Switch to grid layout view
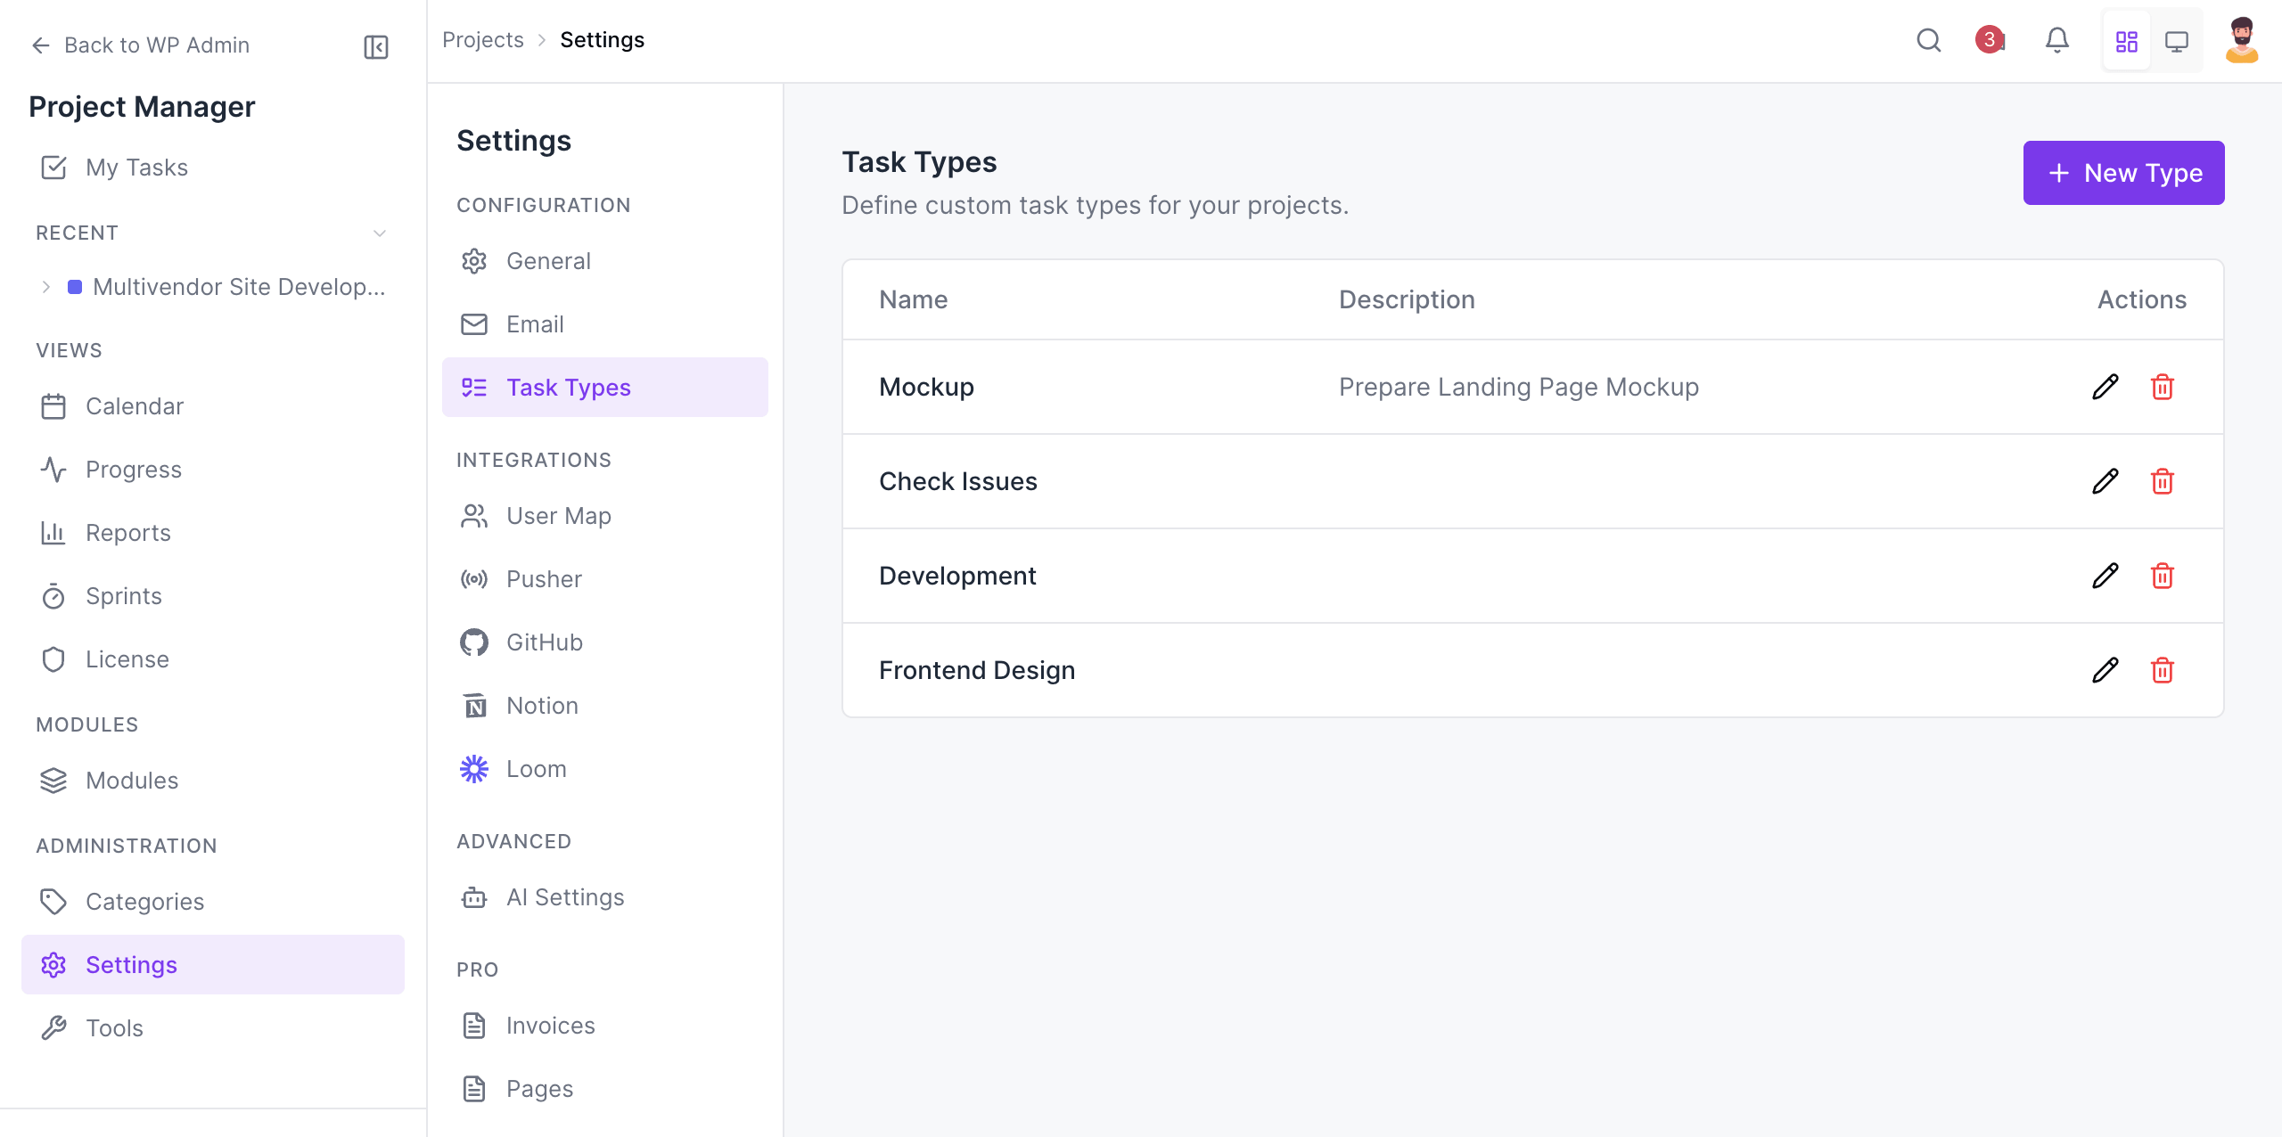2282x1137 pixels. point(2127,40)
